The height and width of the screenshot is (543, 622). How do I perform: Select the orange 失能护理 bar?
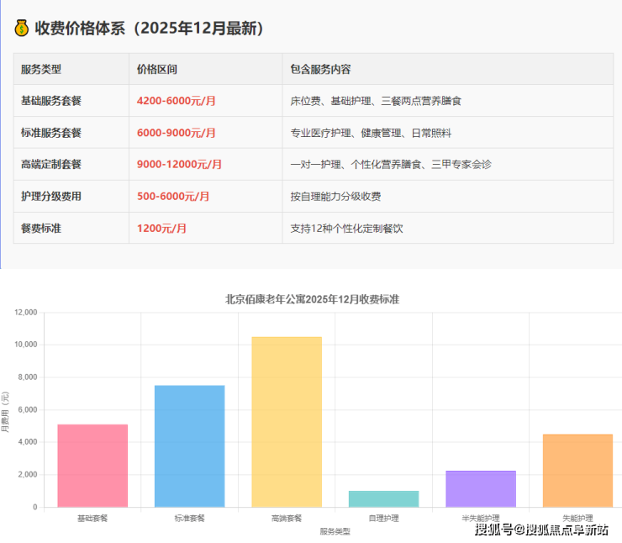tap(577, 470)
